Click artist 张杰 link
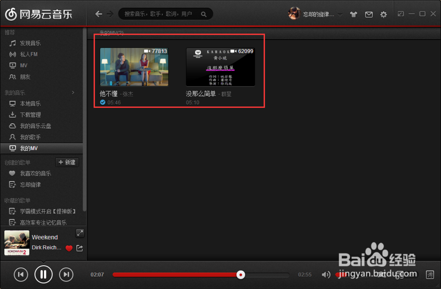 [128, 94]
